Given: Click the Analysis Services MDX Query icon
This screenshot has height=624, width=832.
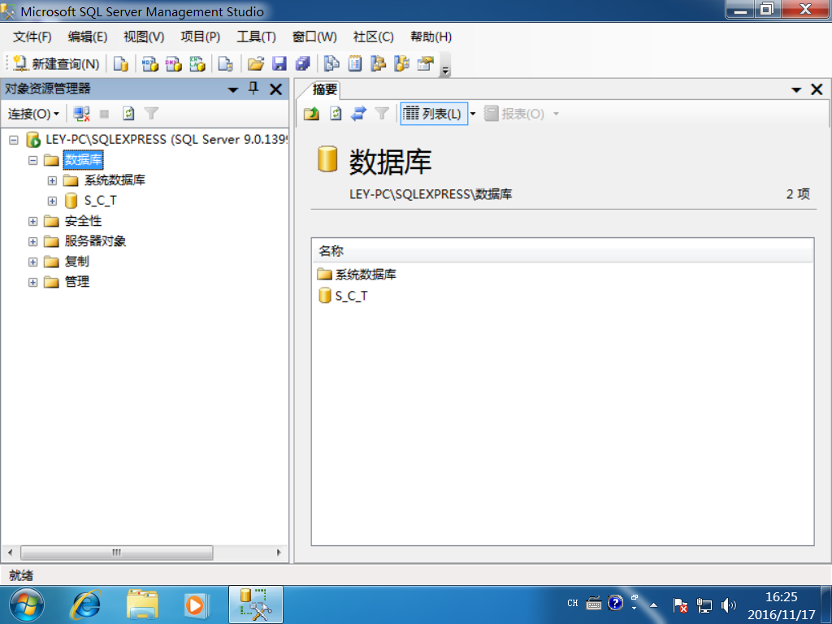Looking at the screenshot, I should (x=150, y=63).
